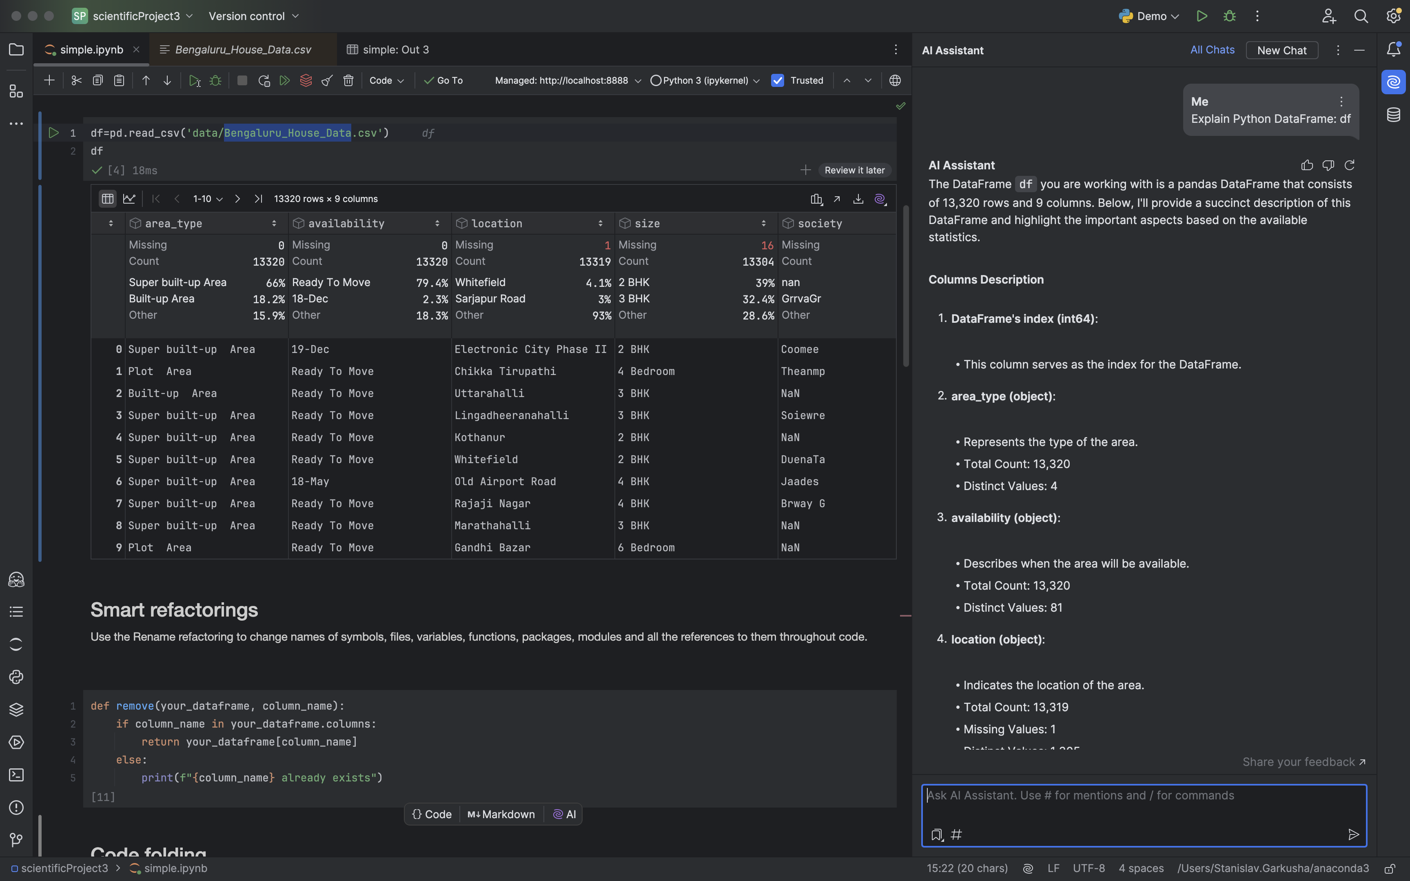
Task: Run cell and select below icon
Action: click(195, 80)
